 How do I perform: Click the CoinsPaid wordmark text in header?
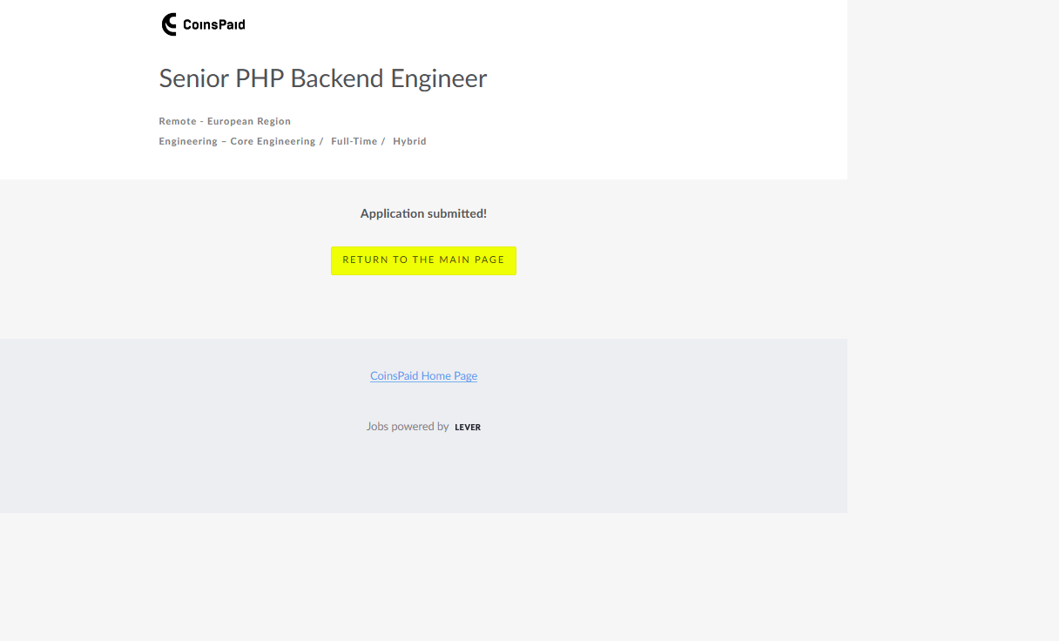214,25
